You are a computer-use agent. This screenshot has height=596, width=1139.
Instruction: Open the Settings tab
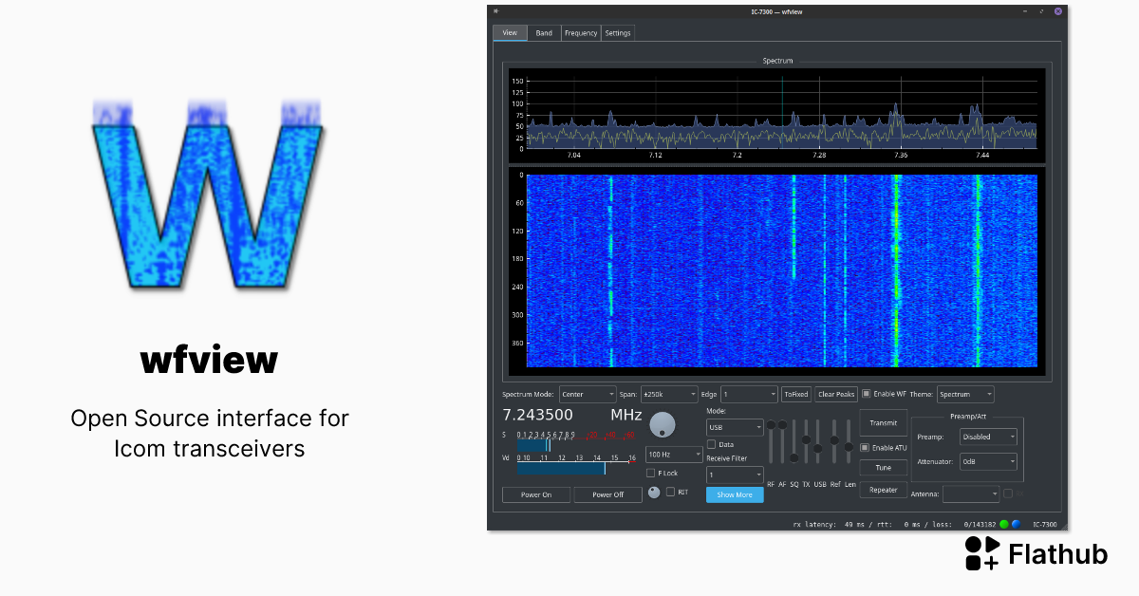(x=618, y=32)
